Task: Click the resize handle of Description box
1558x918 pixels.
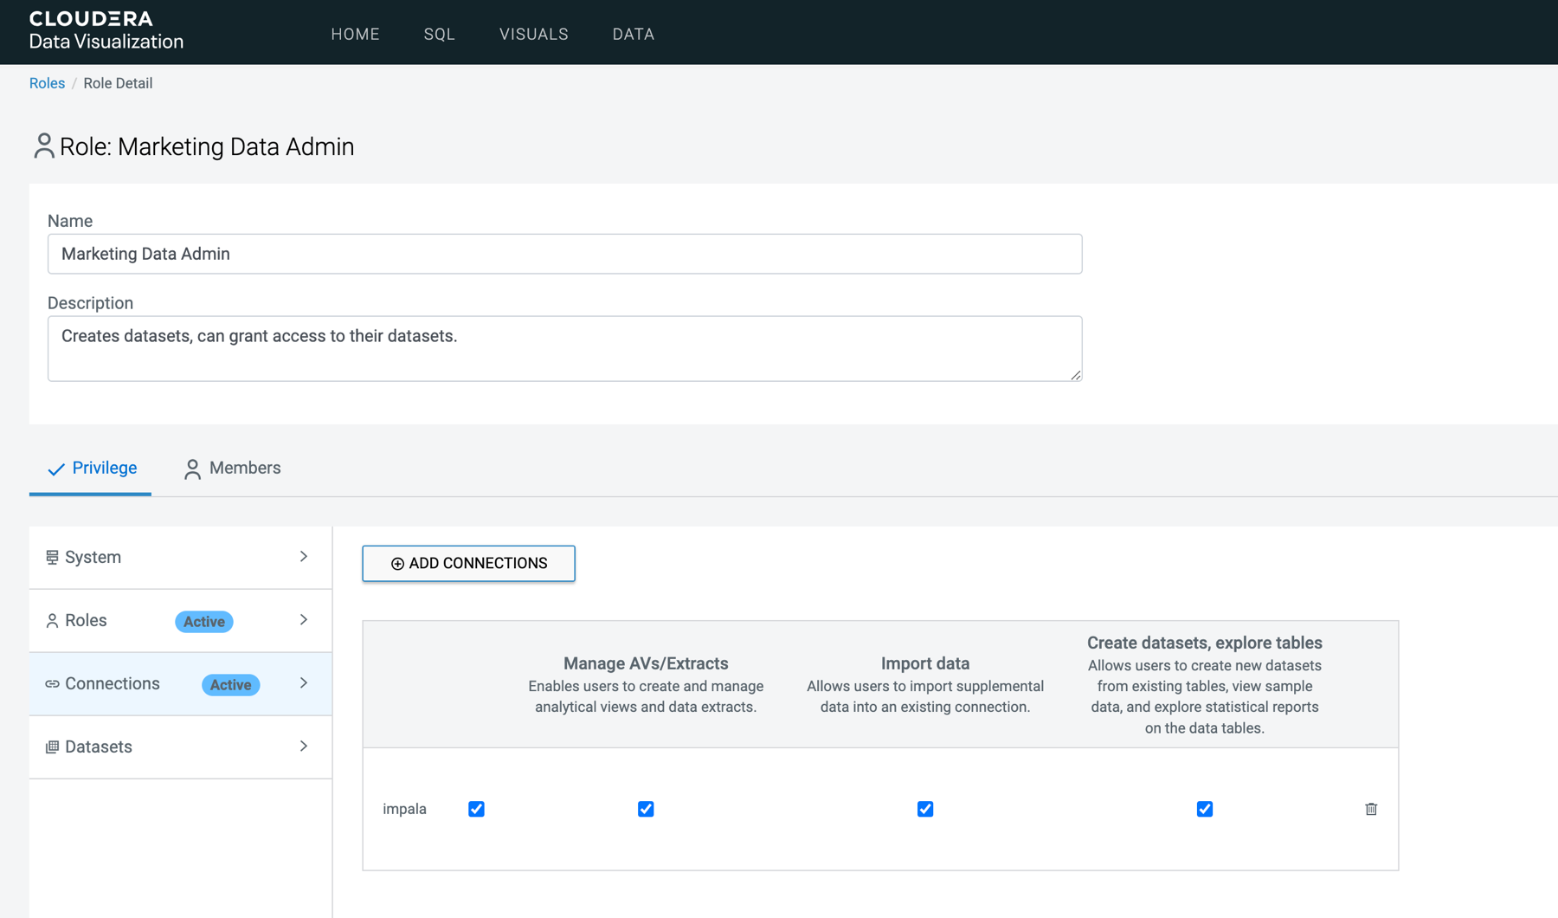Action: coord(1075,374)
